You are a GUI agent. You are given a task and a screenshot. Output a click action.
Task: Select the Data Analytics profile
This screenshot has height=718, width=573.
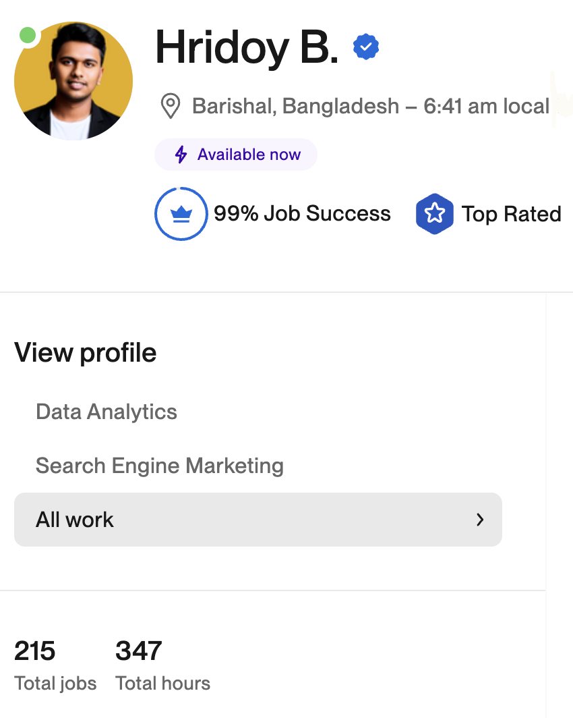[x=107, y=412]
